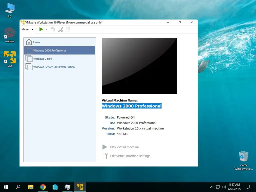256x192 pixels.
Task: Click Workstation 16.x virtual machine version text
Action: [140, 128]
